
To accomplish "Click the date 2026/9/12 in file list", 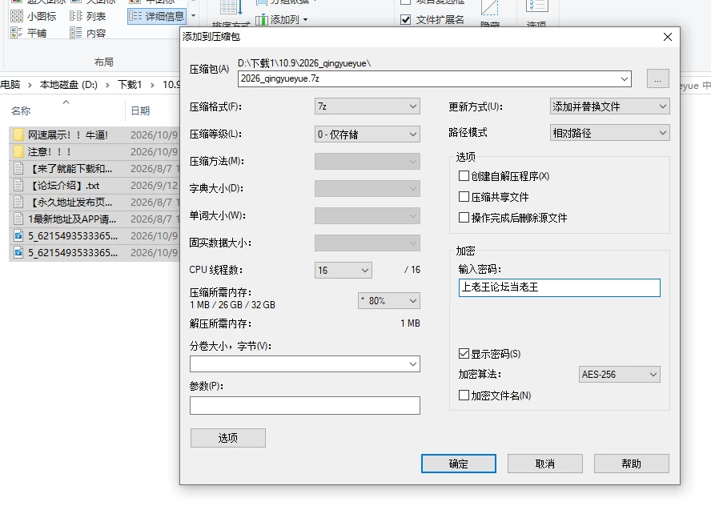I will pyautogui.click(x=155, y=186).
